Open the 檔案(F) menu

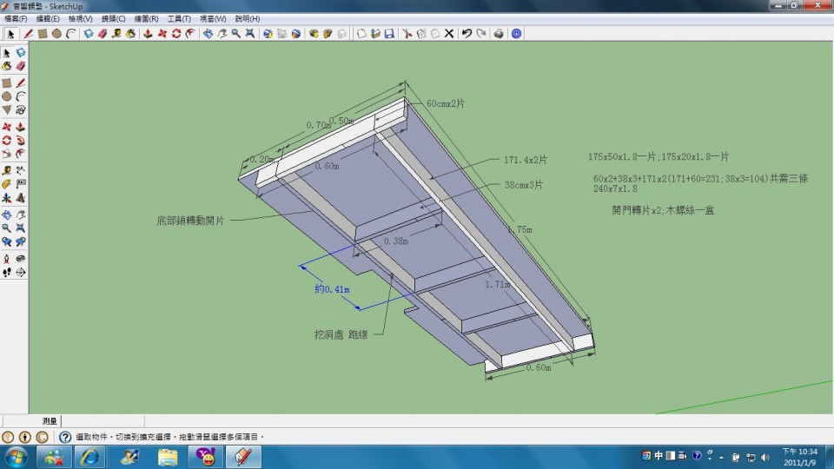[x=16, y=18]
